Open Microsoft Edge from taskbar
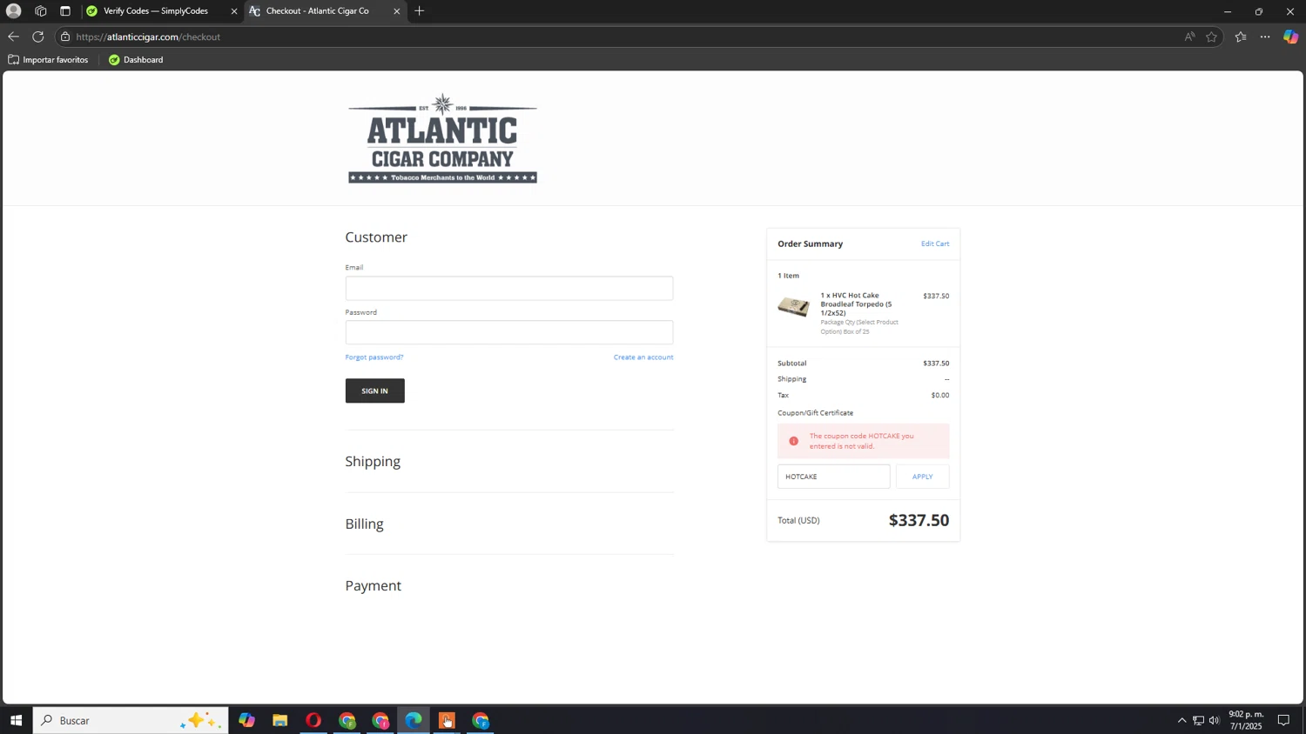This screenshot has height=734, width=1306. click(x=414, y=720)
